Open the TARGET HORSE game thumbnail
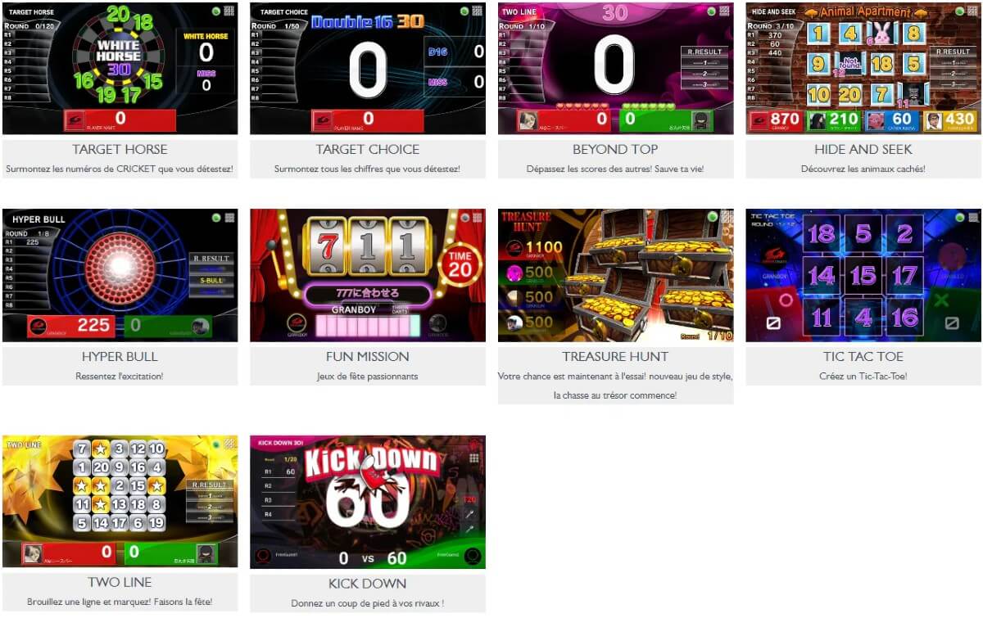The image size is (983, 618). click(120, 68)
